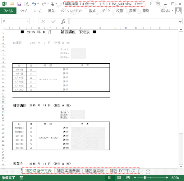The width and height of the screenshot is (184, 181).
Task: Click the Save floppy disk icon
Action: click(19, 4)
